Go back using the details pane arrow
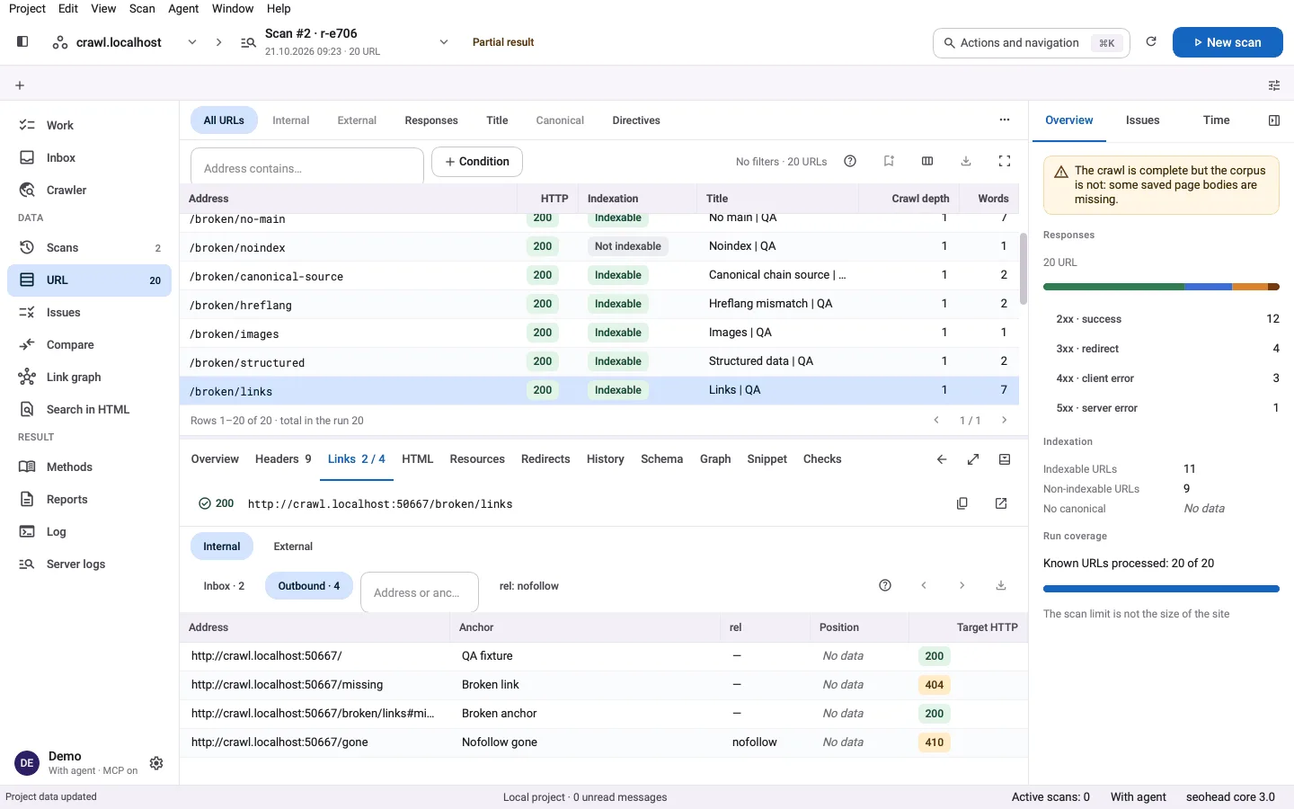 click(942, 459)
